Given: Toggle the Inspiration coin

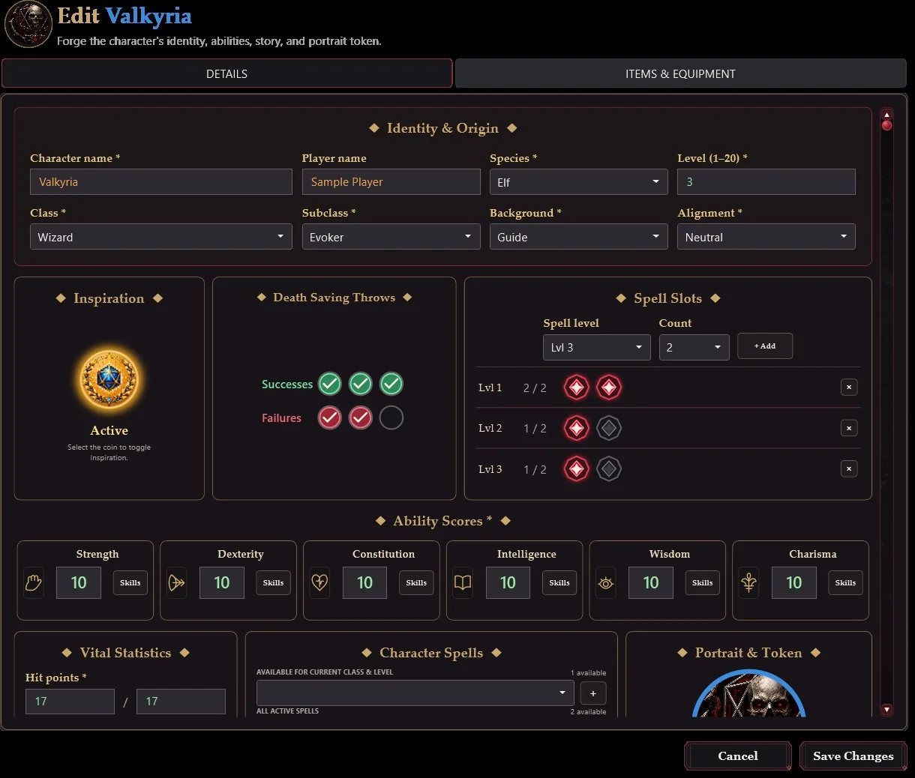Looking at the screenshot, I should pos(109,379).
